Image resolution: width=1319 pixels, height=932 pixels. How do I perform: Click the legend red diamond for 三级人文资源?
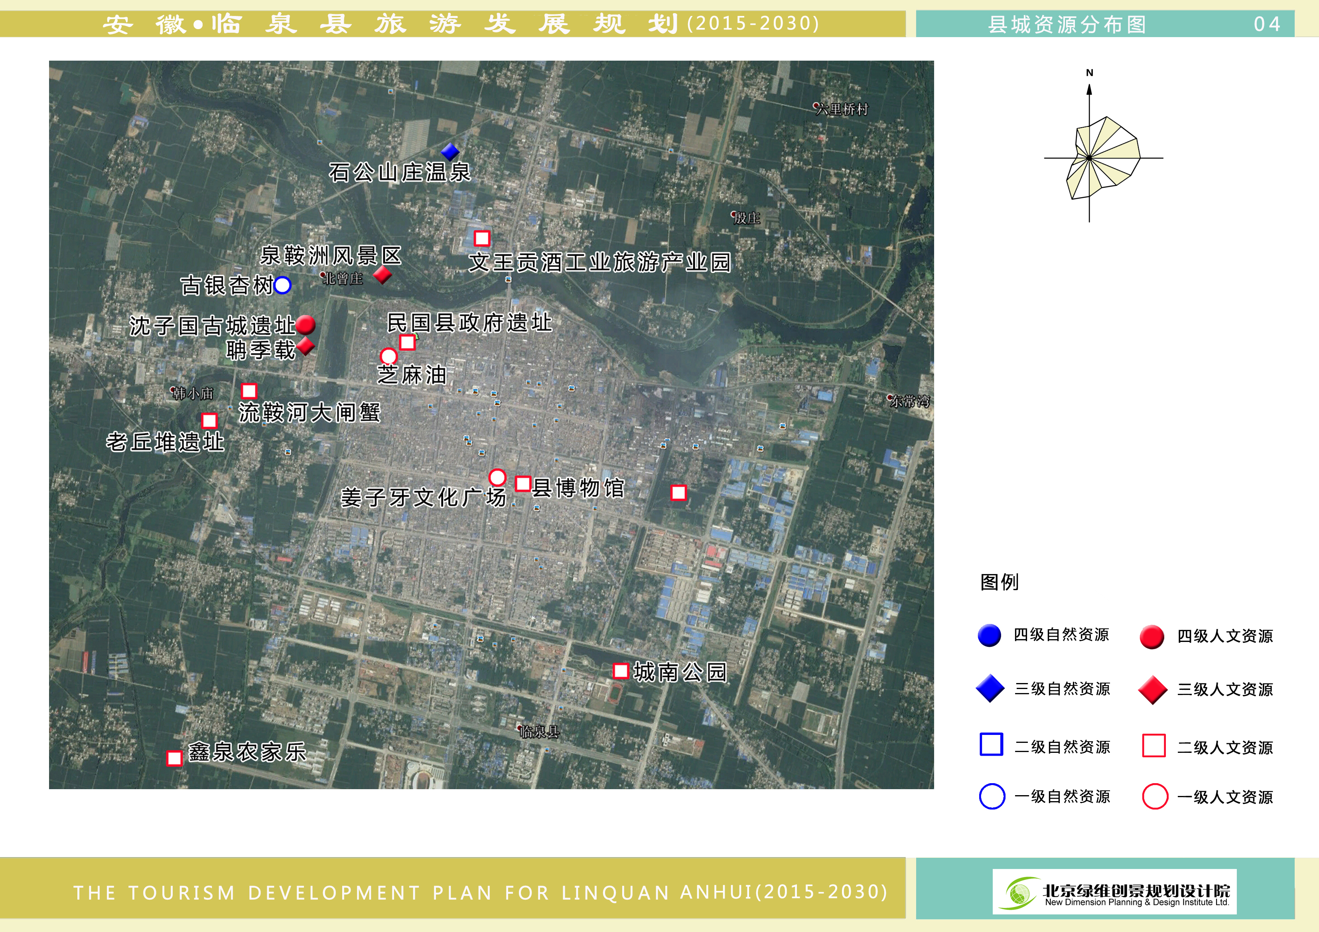[1153, 689]
